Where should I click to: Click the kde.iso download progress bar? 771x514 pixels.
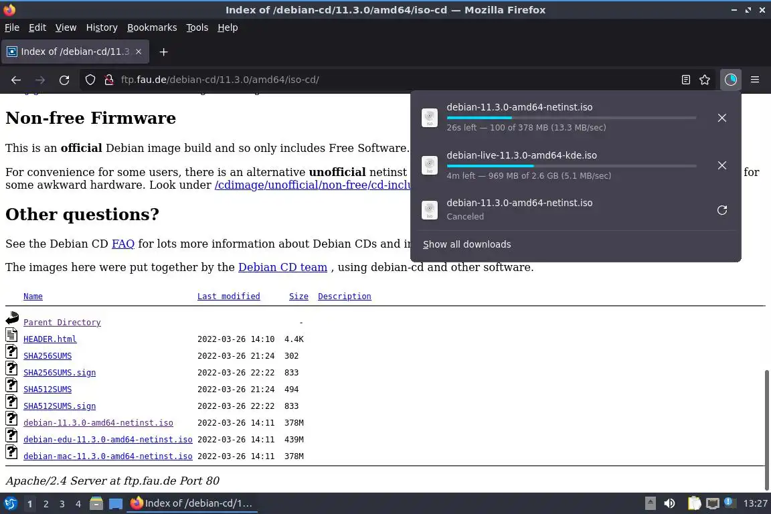[572, 166]
